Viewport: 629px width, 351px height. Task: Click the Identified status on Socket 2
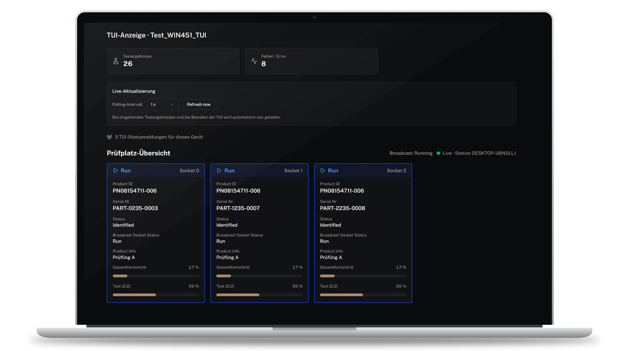(330, 225)
